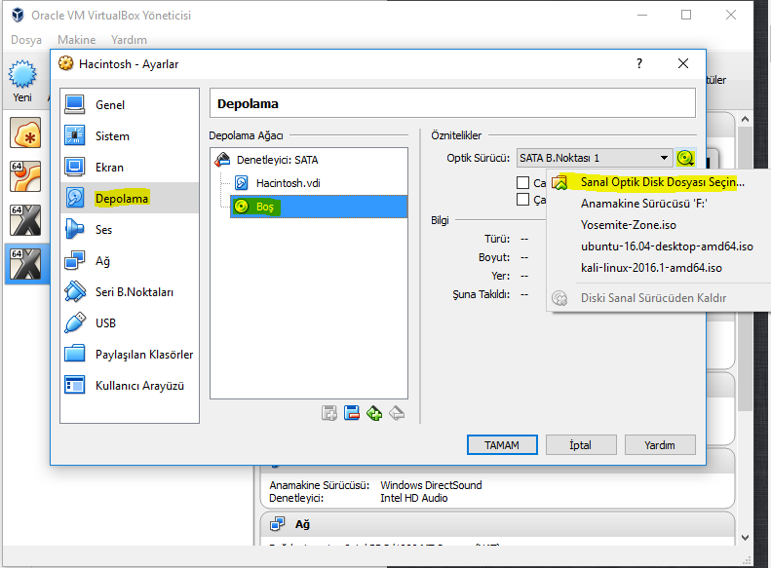Select the Depolama storage category
This screenshot has height=568, width=771.
[130, 198]
